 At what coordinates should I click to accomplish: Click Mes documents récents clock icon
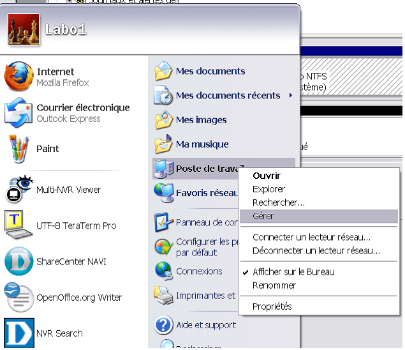tap(163, 95)
